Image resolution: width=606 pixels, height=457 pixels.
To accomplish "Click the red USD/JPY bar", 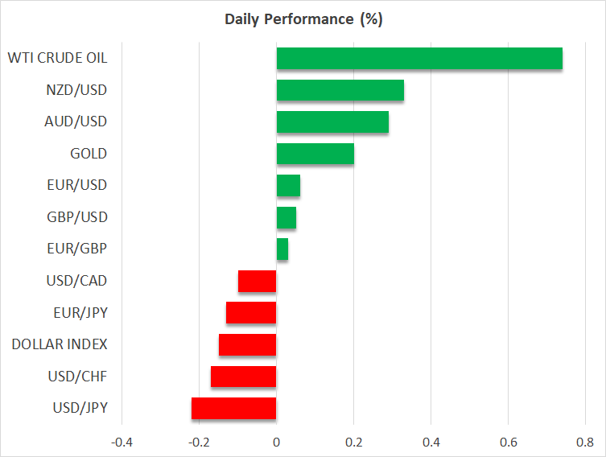I will pos(234,408).
